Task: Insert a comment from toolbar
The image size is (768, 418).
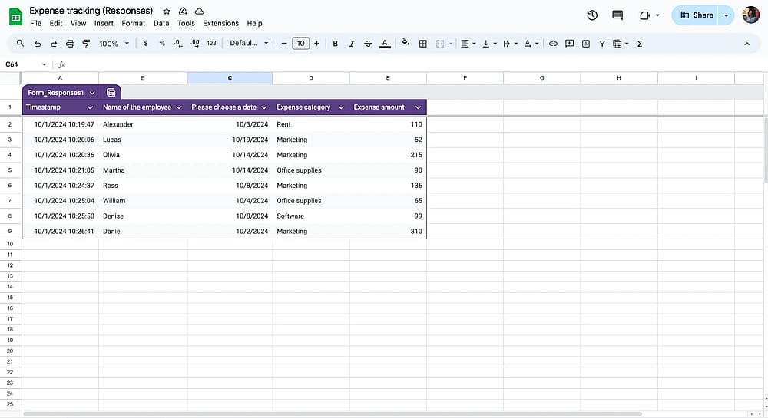Action: (569, 44)
